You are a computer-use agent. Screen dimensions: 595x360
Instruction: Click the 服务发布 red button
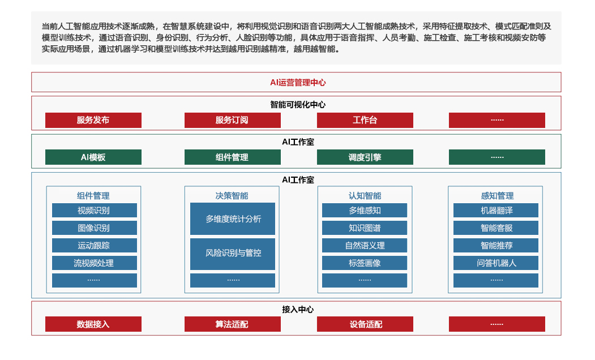pyautogui.click(x=93, y=120)
